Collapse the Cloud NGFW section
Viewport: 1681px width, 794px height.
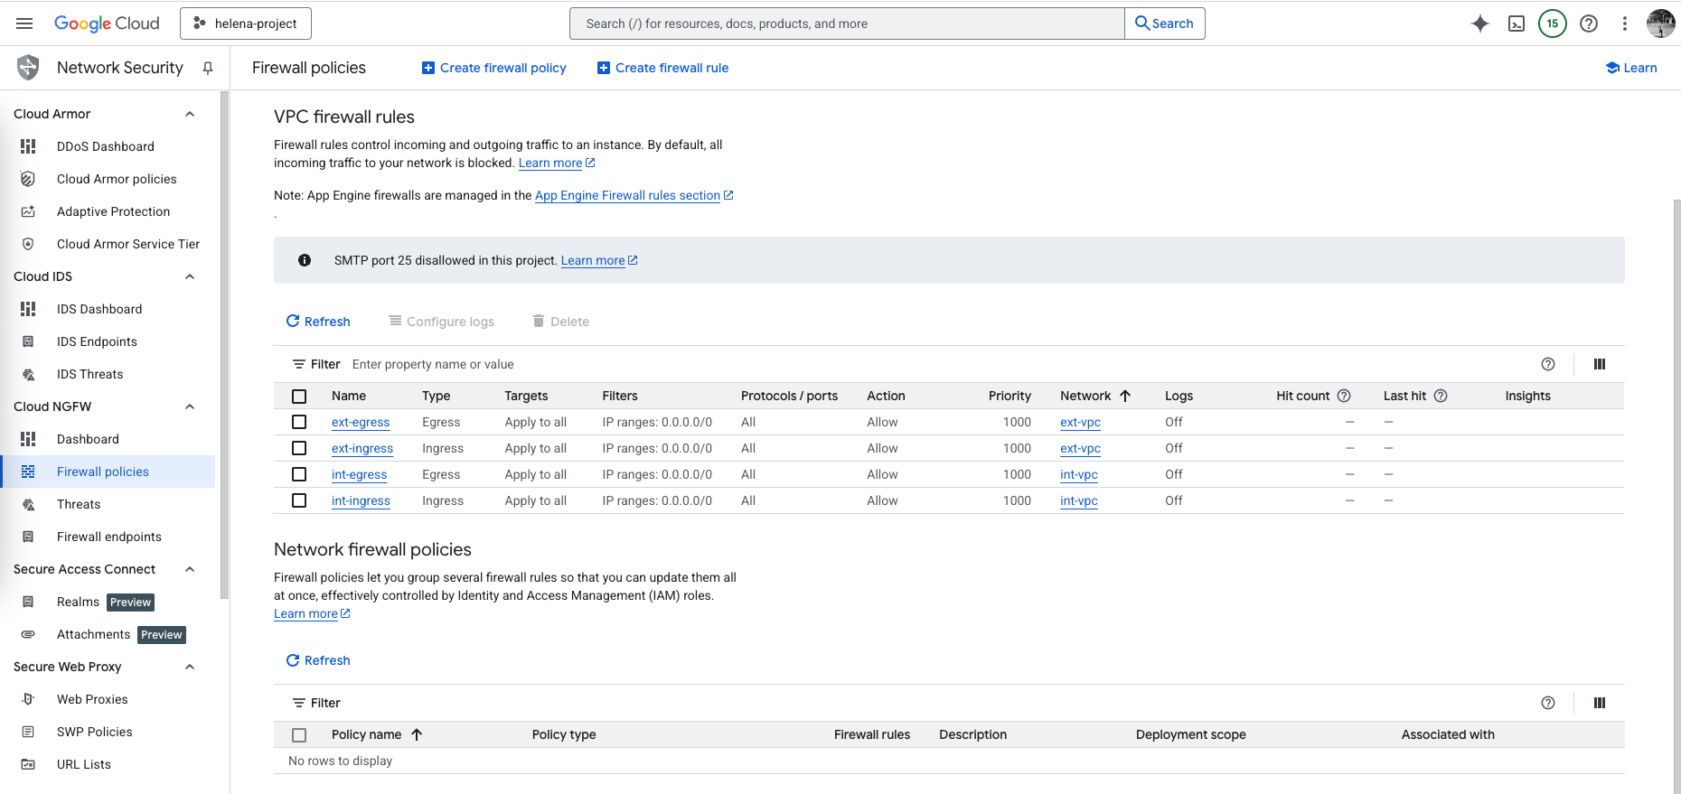190,406
